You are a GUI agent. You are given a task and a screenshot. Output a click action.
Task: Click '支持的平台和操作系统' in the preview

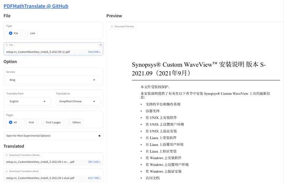coord(163,104)
